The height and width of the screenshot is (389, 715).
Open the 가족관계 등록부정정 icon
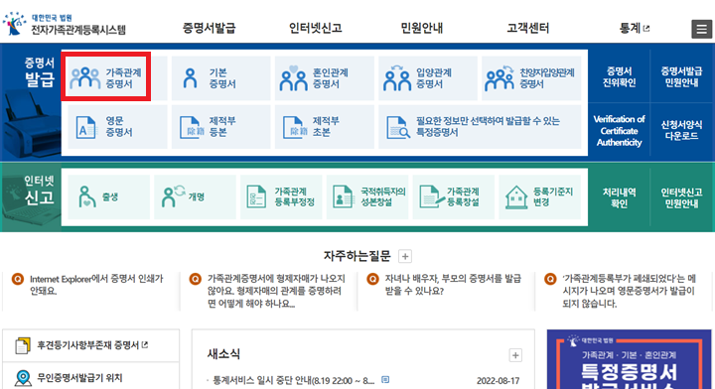256,196
